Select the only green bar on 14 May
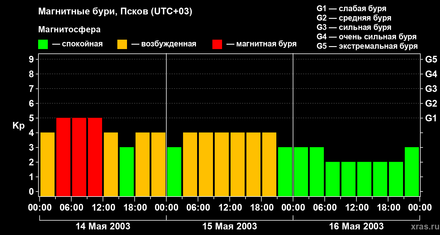 127,172
